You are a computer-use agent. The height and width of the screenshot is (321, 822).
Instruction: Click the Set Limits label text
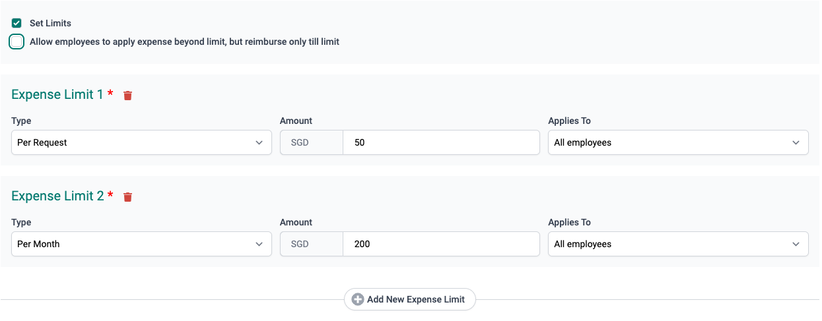(50, 23)
